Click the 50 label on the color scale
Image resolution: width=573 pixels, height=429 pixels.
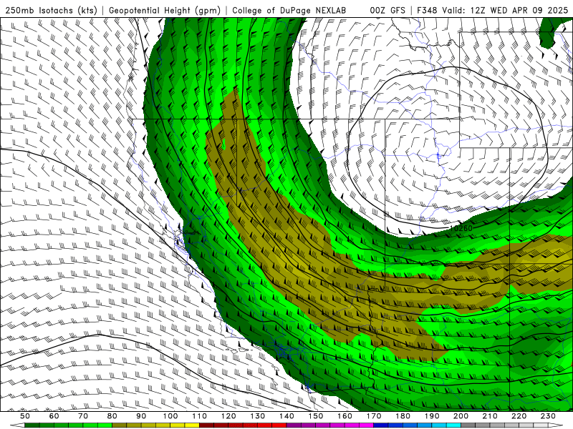click(x=25, y=416)
